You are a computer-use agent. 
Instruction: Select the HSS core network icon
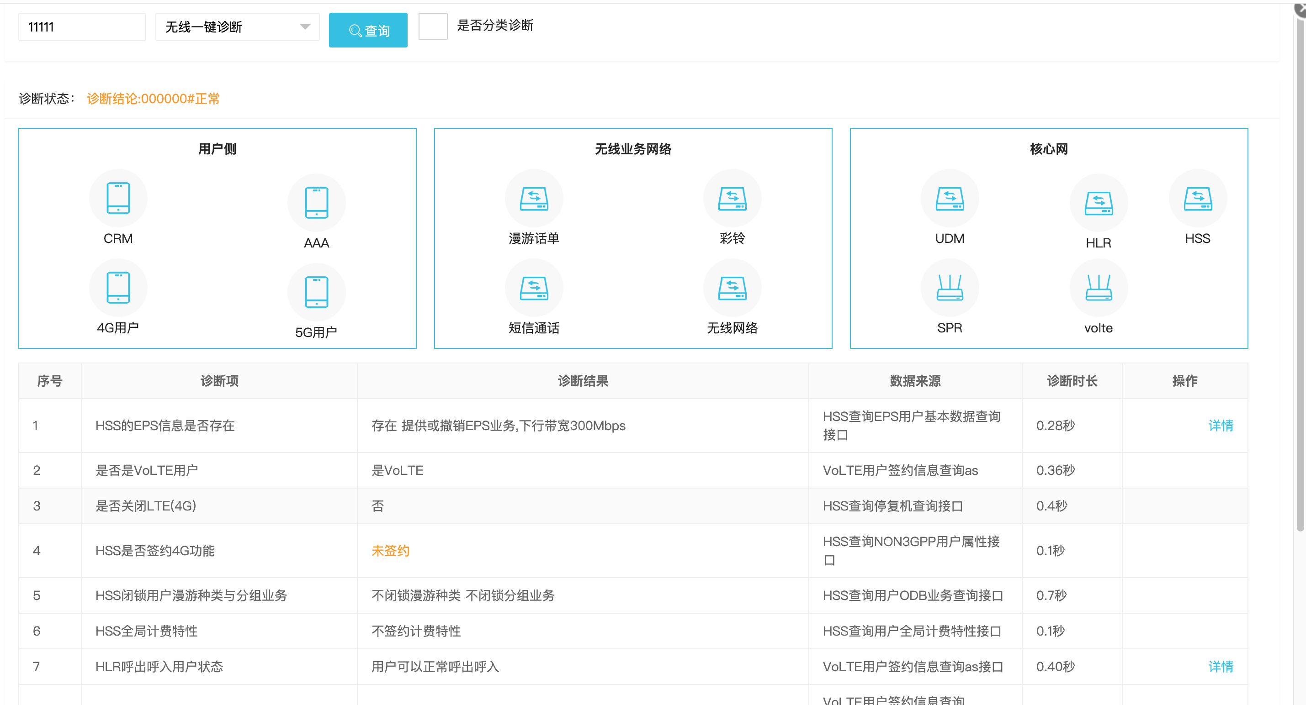[1198, 198]
